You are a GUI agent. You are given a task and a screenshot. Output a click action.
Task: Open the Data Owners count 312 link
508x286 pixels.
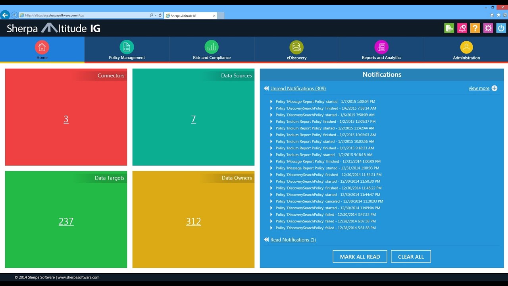193,221
